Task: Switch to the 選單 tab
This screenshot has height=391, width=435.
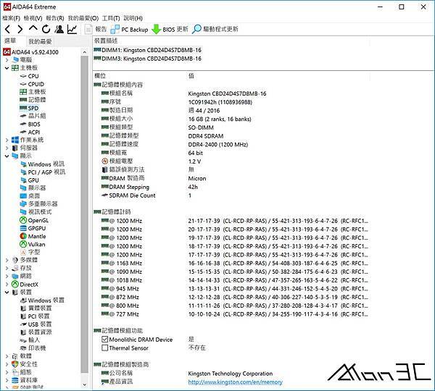Action: pos(11,41)
